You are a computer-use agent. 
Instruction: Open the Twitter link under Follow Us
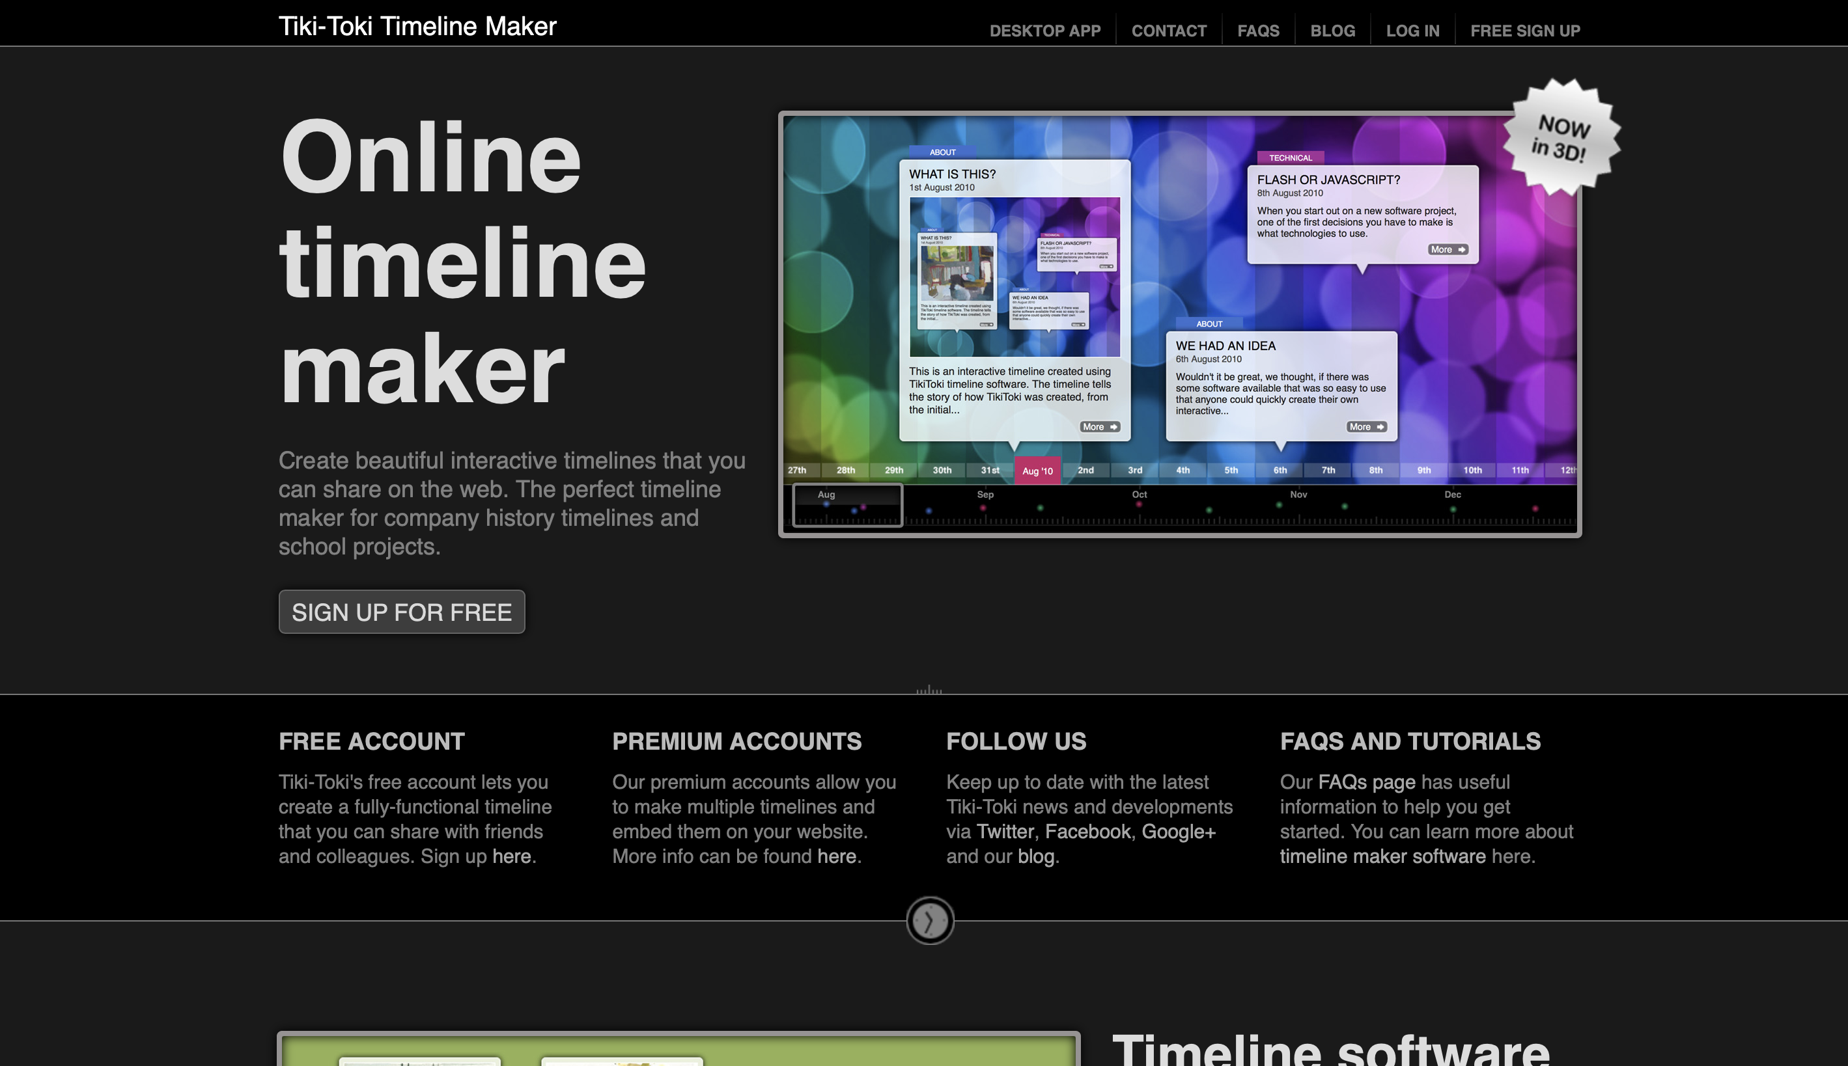(x=1005, y=832)
